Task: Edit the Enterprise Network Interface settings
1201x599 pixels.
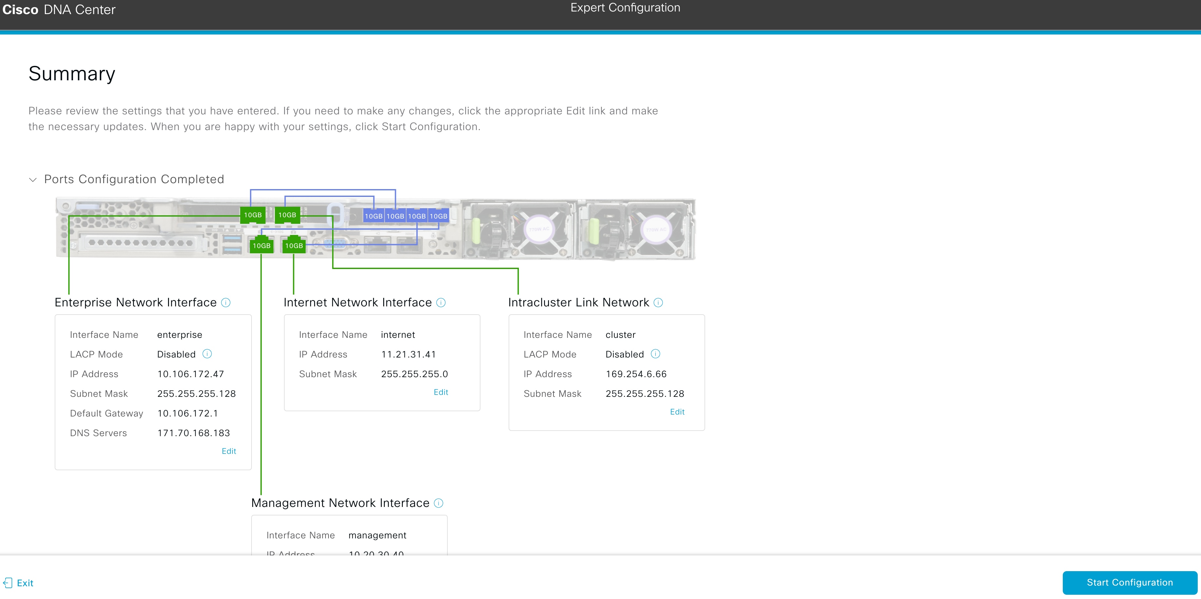Action: tap(229, 451)
